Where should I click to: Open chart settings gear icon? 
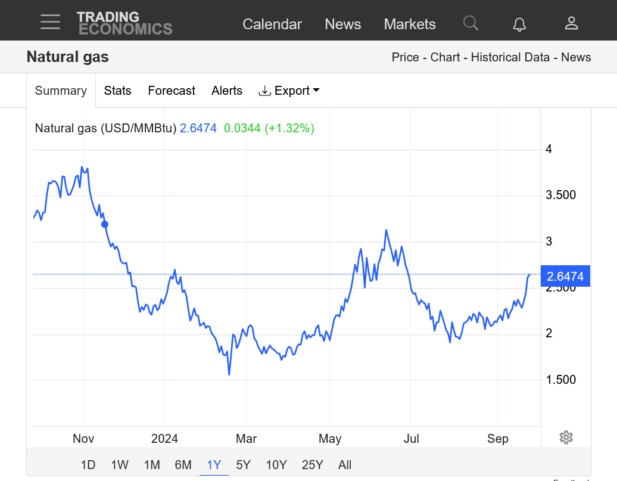(x=566, y=437)
